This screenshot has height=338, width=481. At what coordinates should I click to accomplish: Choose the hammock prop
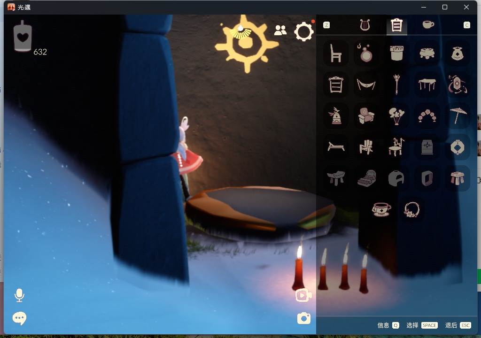coord(365,84)
